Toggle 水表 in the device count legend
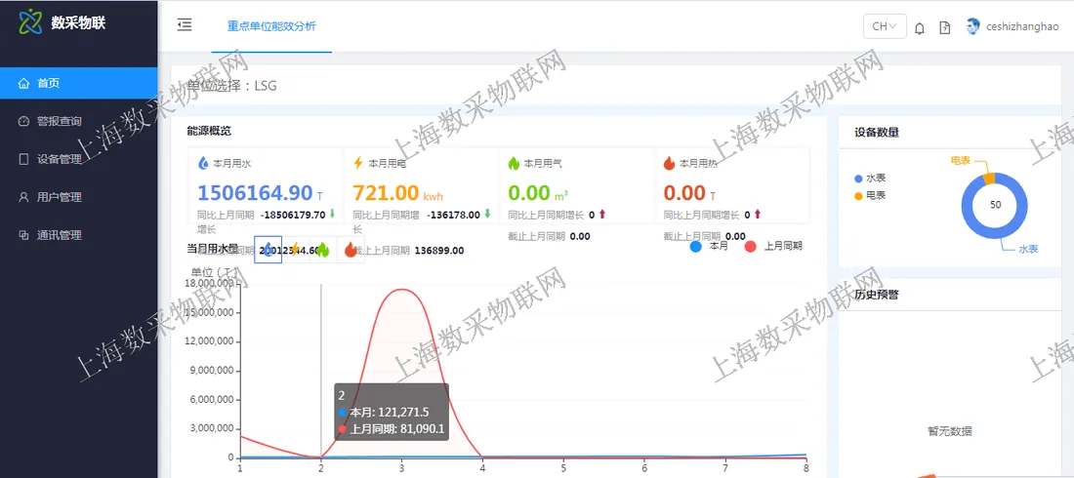Screen dimensions: 1074x478 (x=870, y=179)
